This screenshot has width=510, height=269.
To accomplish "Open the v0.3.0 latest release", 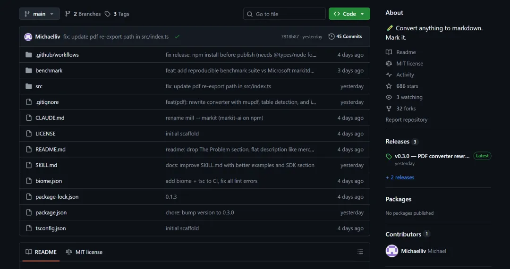I will coord(432,156).
